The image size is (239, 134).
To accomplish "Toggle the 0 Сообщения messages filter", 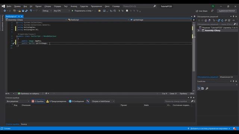I will [x=76, y=101].
